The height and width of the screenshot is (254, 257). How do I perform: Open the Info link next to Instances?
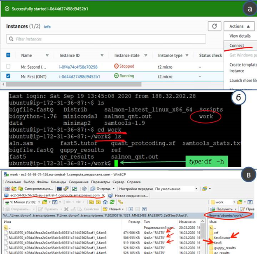[x=47, y=26]
